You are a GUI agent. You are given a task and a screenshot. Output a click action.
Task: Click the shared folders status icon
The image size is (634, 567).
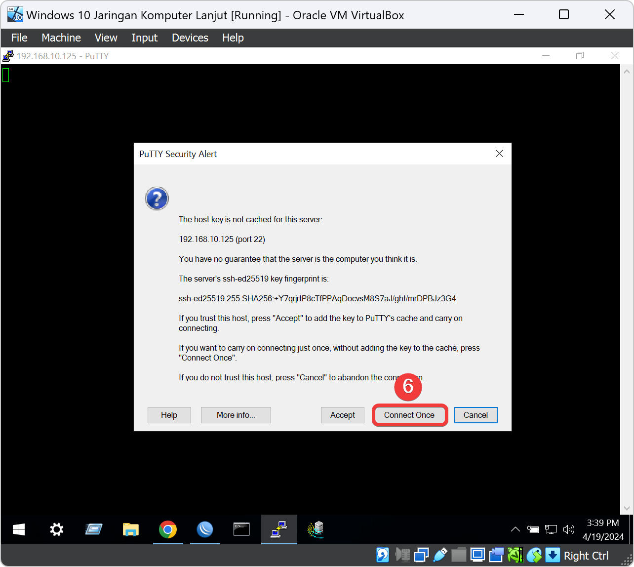point(459,555)
